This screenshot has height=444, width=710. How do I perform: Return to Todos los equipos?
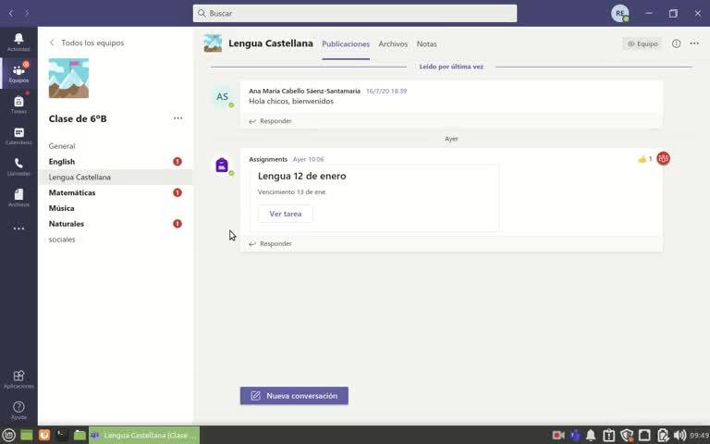click(x=87, y=43)
